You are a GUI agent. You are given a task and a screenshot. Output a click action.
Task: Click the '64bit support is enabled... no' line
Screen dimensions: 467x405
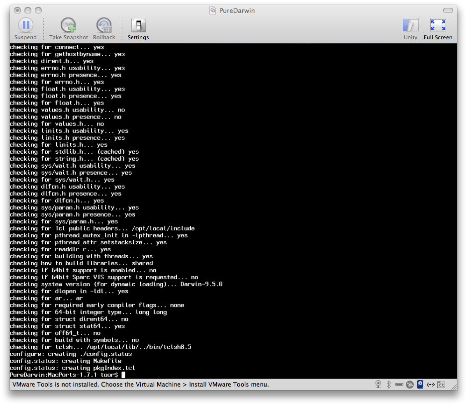point(83,270)
